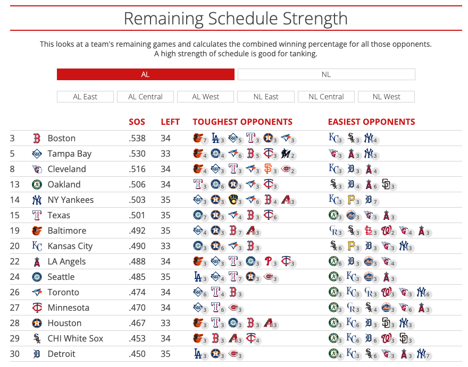The width and height of the screenshot is (468, 367).
Task: Click Phillies logo in LA Angels' row
Action: pyautogui.click(x=269, y=262)
